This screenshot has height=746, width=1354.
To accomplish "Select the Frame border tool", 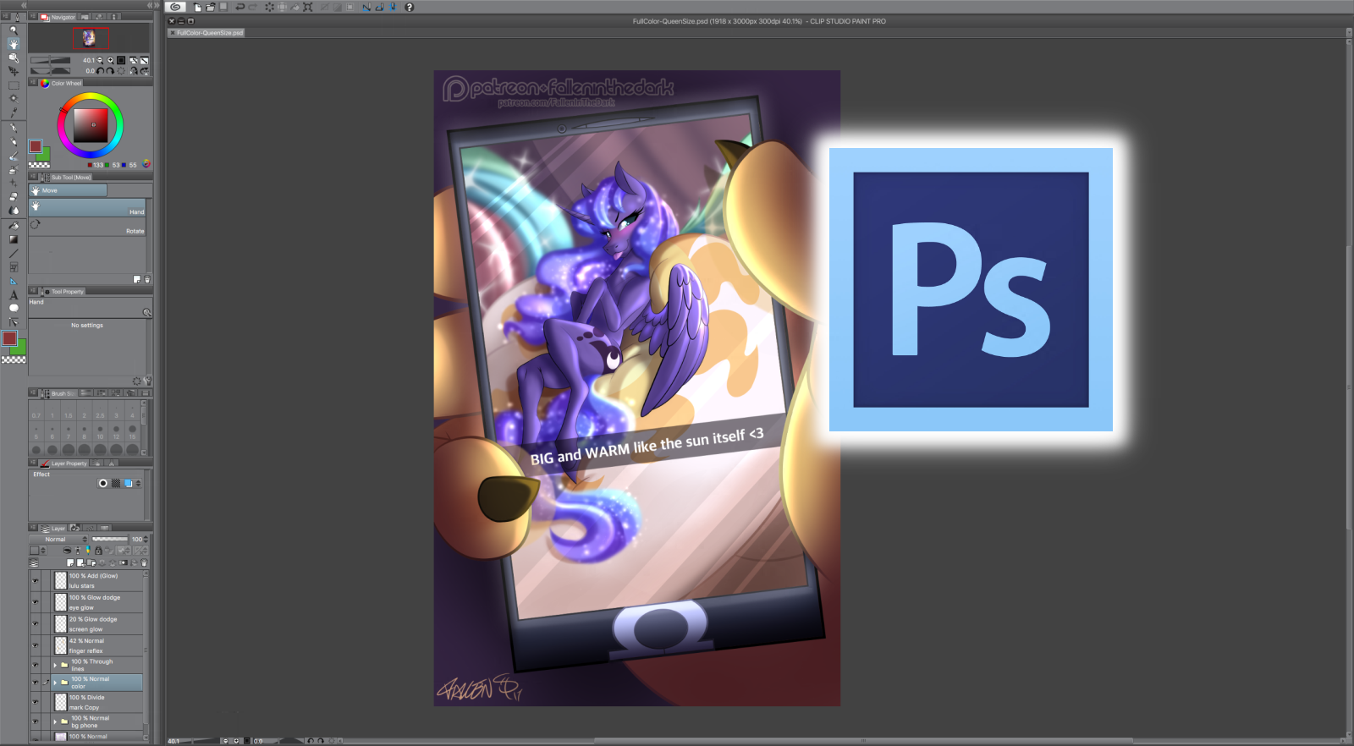I will coord(14,267).
